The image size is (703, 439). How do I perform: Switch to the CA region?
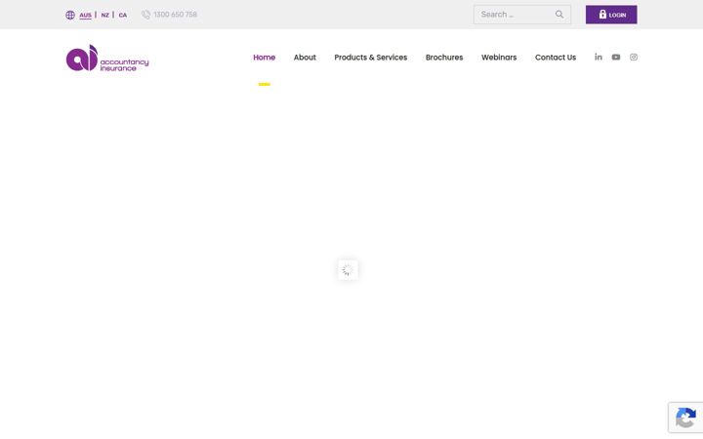click(x=123, y=15)
